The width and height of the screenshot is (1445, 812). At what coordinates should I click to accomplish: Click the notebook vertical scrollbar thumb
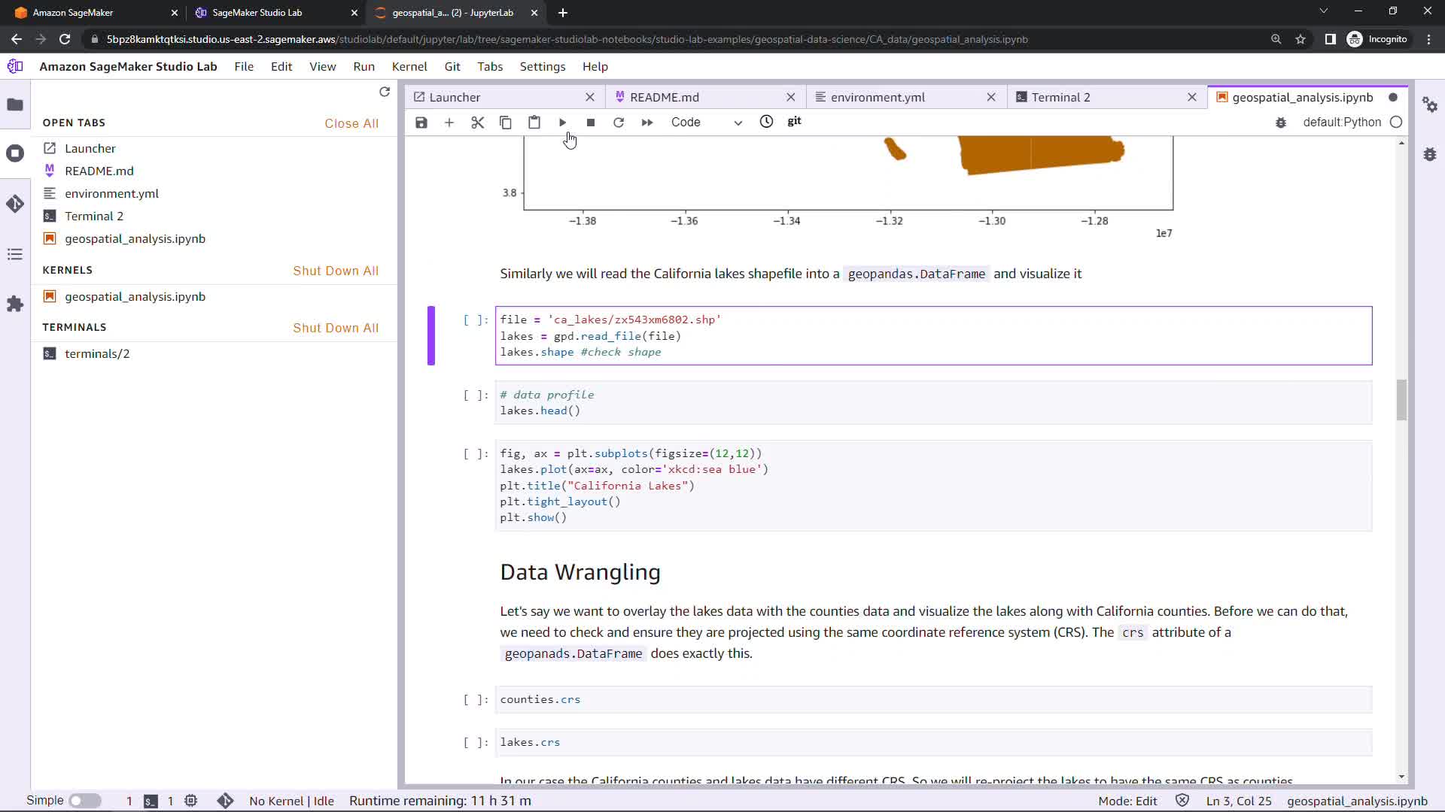coord(1401,400)
